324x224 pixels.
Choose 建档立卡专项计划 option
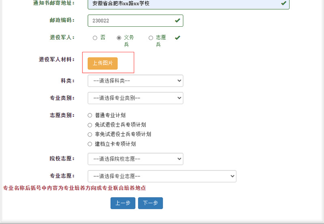click(x=90, y=144)
